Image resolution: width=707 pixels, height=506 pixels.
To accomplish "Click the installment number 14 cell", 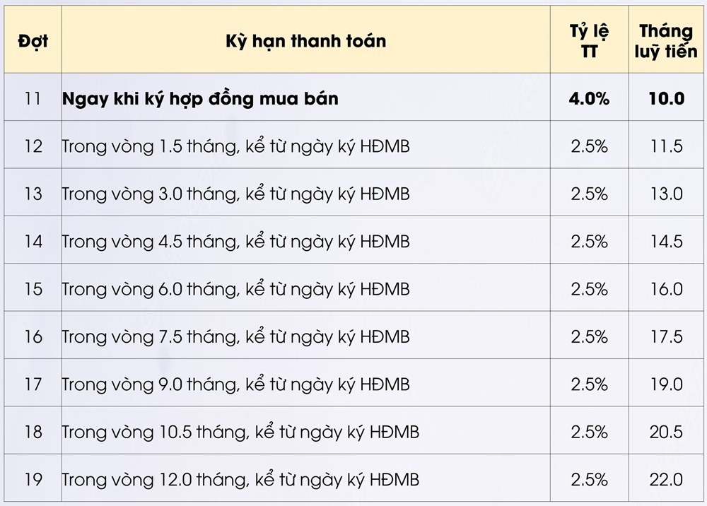I will pyautogui.click(x=33, y=242).
